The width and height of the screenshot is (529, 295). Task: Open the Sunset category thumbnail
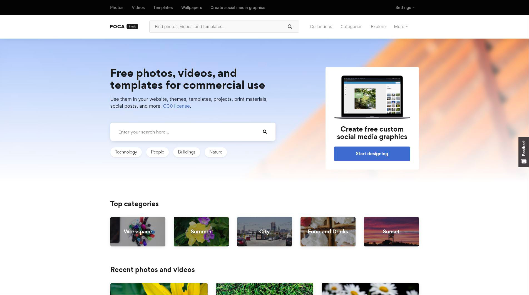tap(391, 232)
